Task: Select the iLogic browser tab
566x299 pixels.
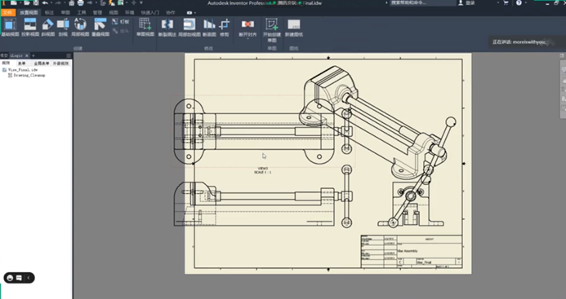Action: point(16,55)
